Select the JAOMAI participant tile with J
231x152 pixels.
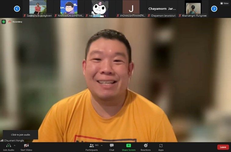[x=131, y=8]
